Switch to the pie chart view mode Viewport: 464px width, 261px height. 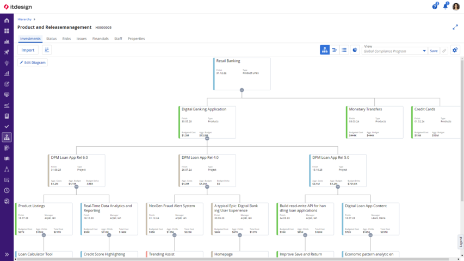pos(355,50)
